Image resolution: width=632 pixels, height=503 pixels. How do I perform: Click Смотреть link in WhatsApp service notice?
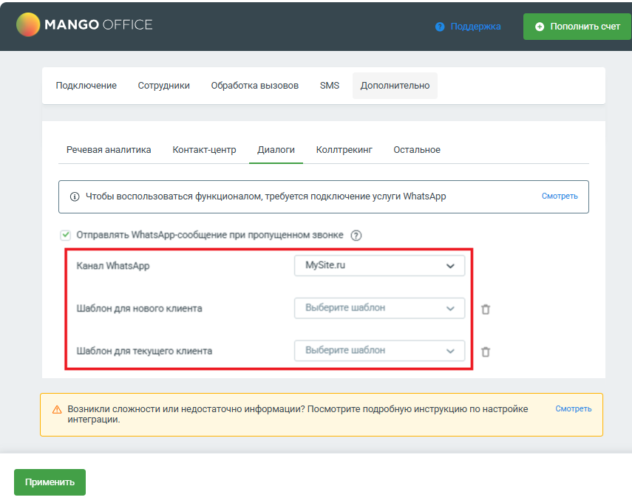(x=560, y=196)
